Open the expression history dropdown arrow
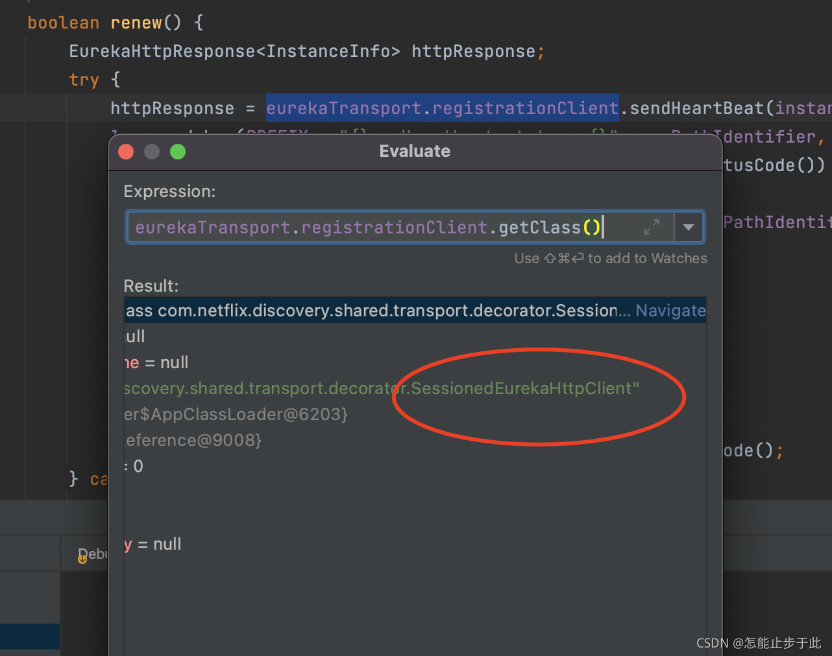The height and width of the screenshot is (656, 832). click(689, 228)
